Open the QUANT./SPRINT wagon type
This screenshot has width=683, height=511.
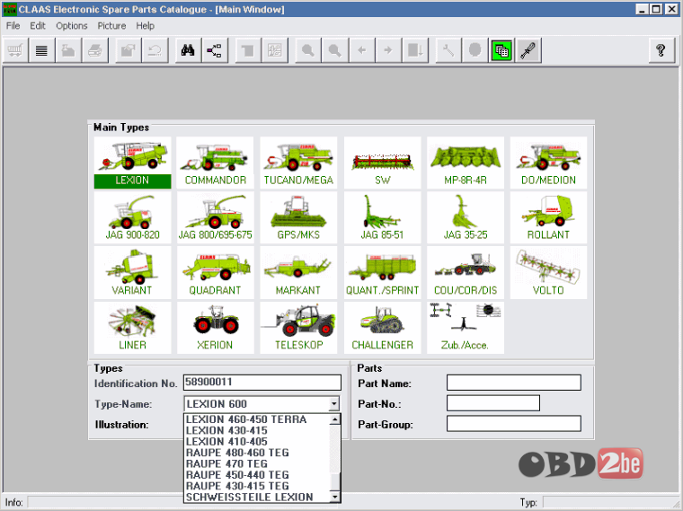383,272
